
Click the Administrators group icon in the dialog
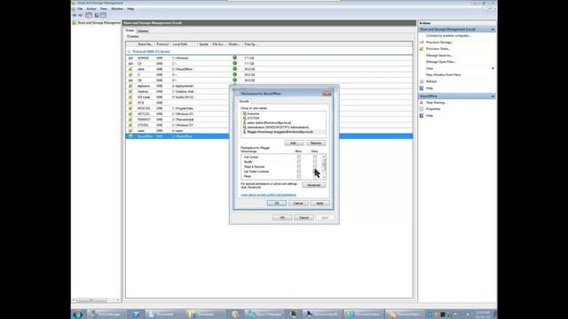point(245,128)
